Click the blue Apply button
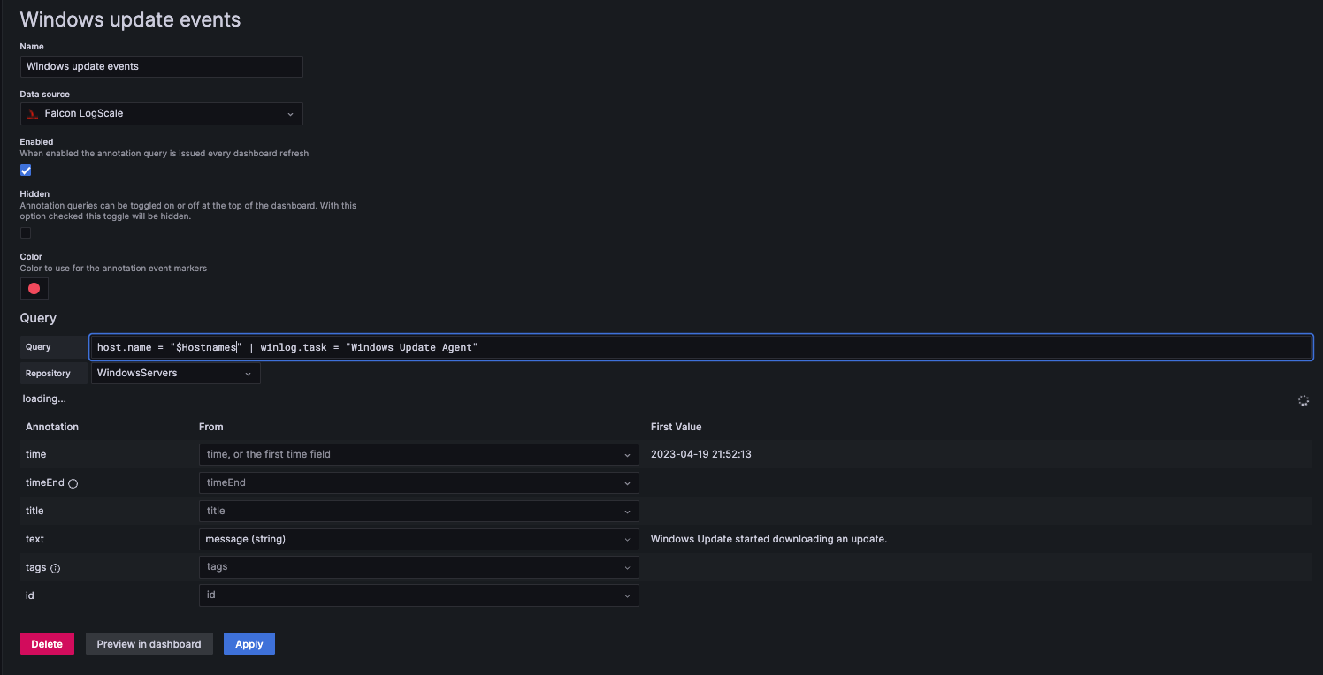Image resolution: width=1323 pixels, height=675 pixels. click(x=249, y=644)
